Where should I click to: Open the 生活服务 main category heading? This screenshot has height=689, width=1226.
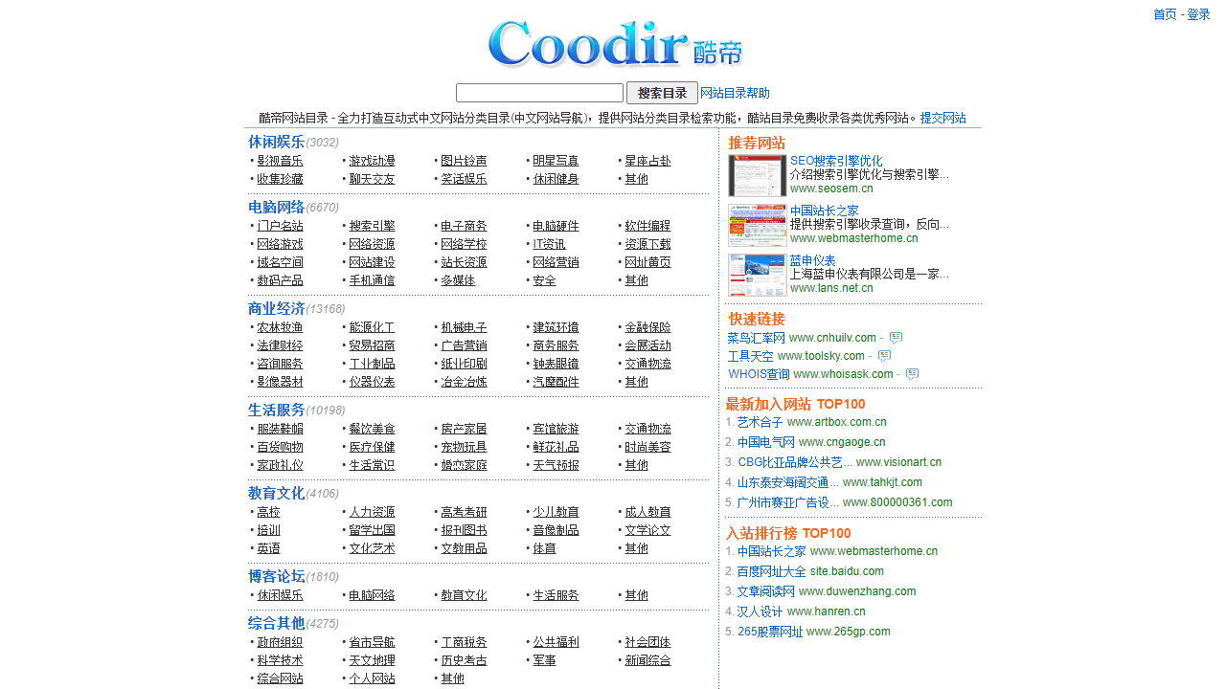coord(276,410)
